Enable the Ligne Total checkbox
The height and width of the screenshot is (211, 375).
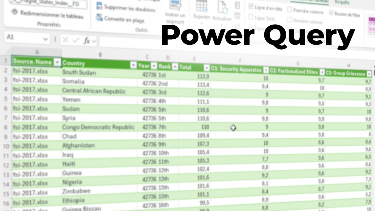pos(251,17)
